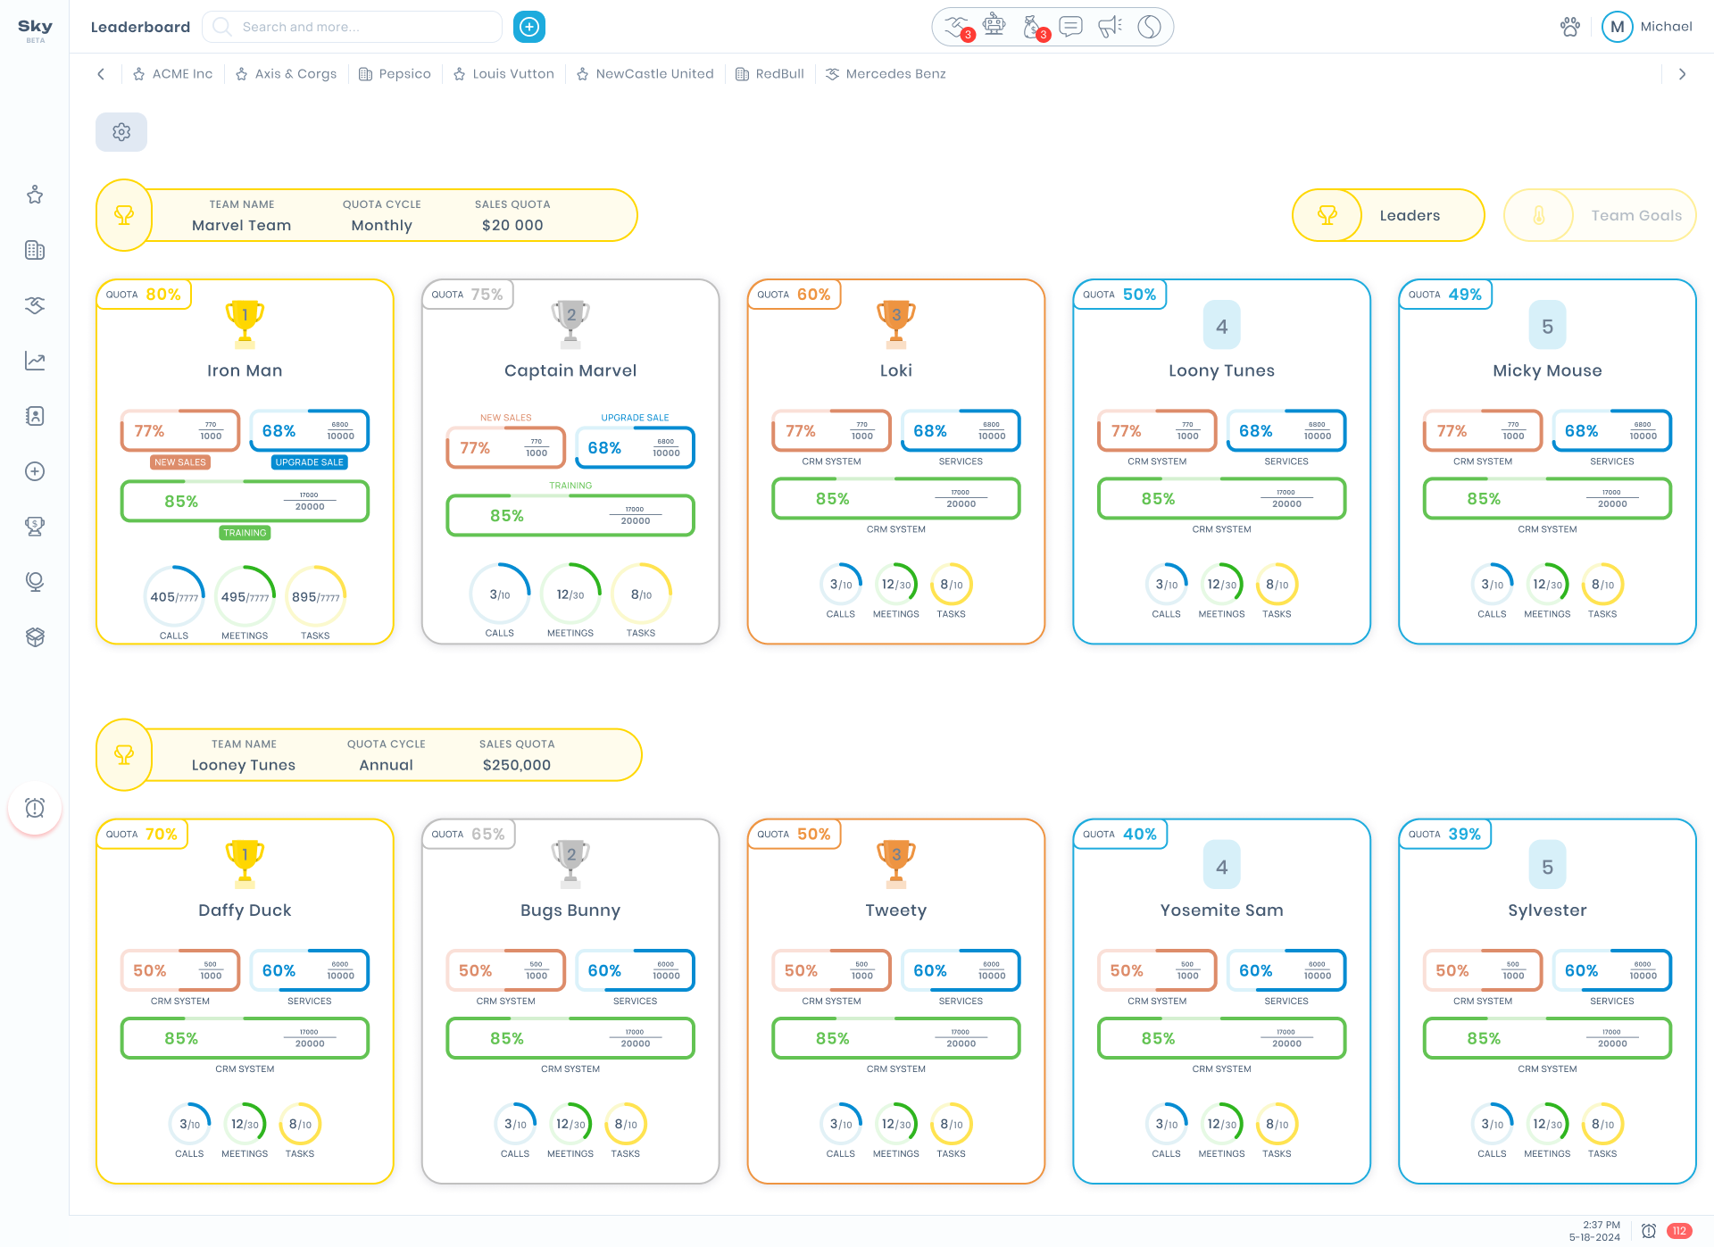Image resolution: width=1714 pixels, height=1247 pixels.
Task: Select the Team Goals view toggle
Action: (1600, 215)
